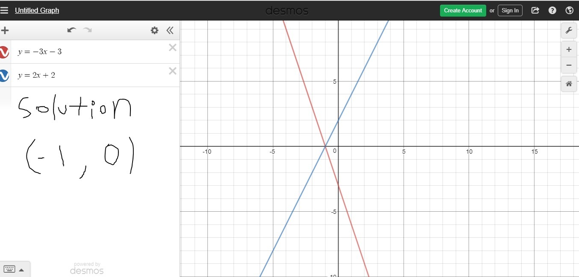Redo the last action

pos(87,30)
